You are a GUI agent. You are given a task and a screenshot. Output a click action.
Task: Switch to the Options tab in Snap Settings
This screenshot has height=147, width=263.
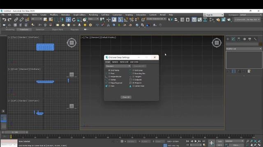click(x=115, y=62)
